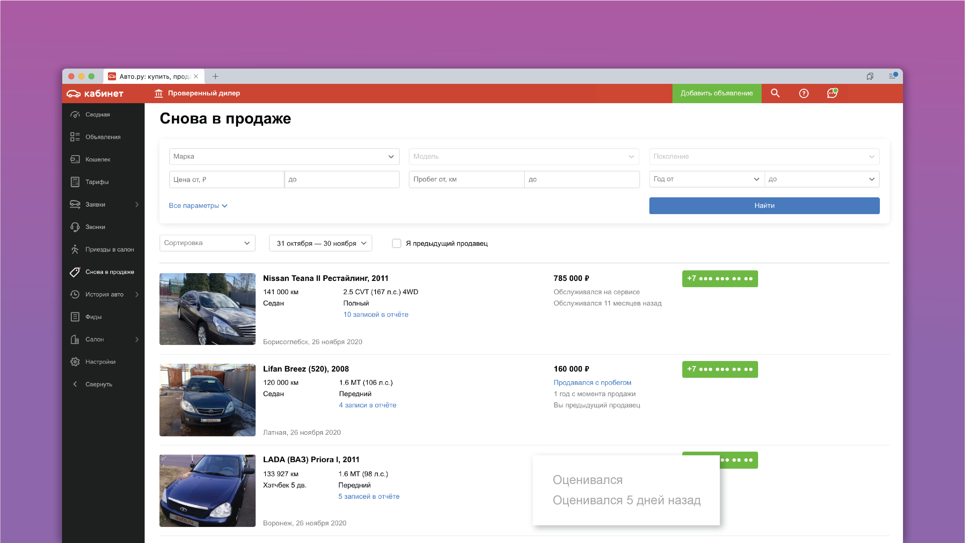
Task: Click the search magnifier in the header
Action: [x=775, y=93]
